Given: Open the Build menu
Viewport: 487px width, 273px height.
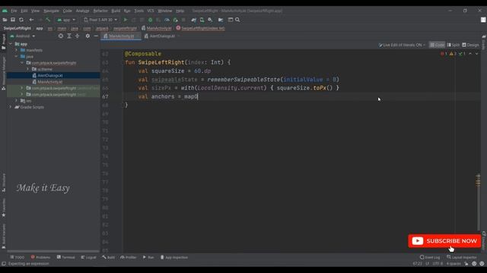Looking at the screenshot, I should (x=116, y=11).
